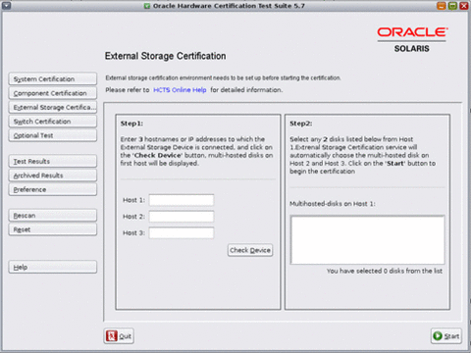
Task: Click the Check Device button
Action: (250, 250)
